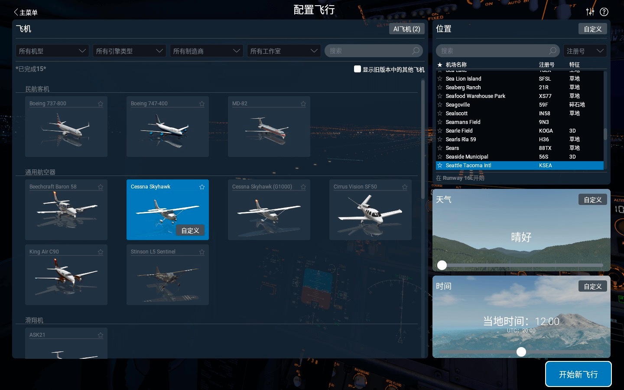624x390 pixels.
Task: Open the settings sliders icon
Action: point(590,12)
